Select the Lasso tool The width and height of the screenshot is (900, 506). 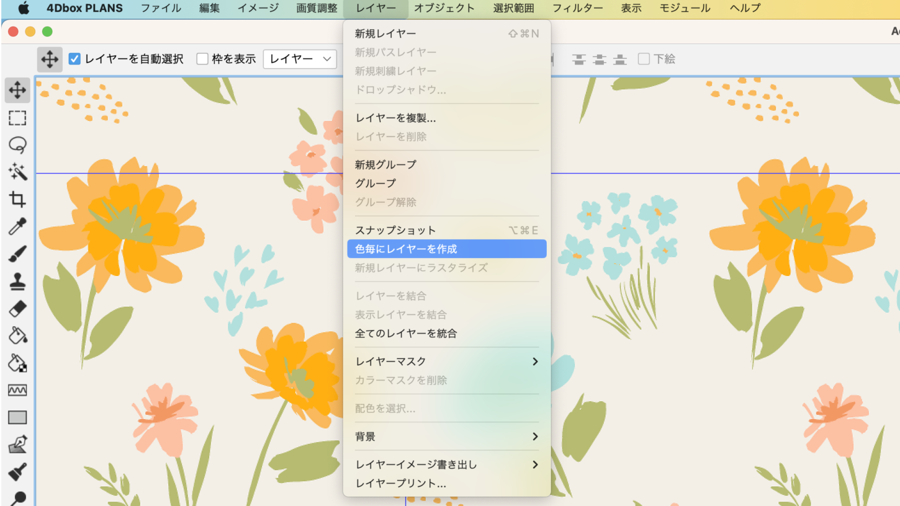(x=17, y=145)
